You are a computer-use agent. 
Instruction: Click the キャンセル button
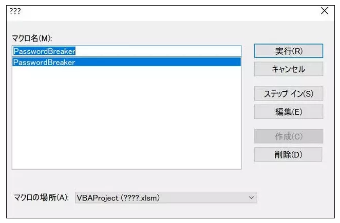[x=289, y=69]
